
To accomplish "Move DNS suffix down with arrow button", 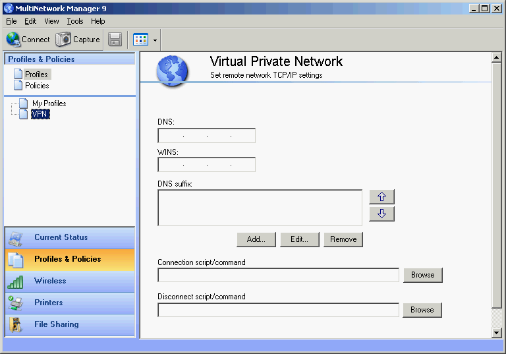I will click(x=381, y=214).
